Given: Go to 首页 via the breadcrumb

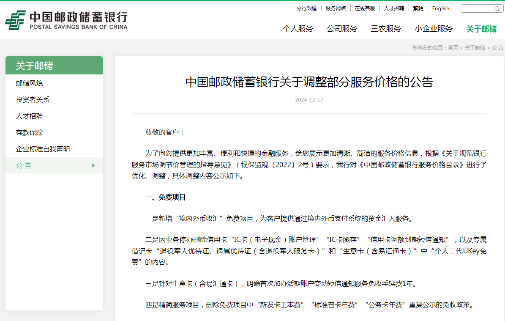Looking at the screenshot, I should click(x=453, y=48).
